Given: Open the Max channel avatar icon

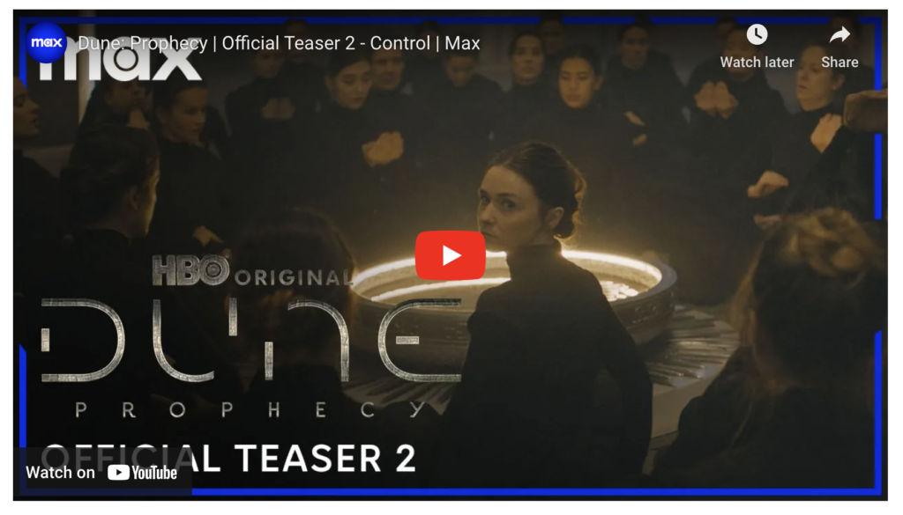Looking at the screenshot, I should point(46,43).
